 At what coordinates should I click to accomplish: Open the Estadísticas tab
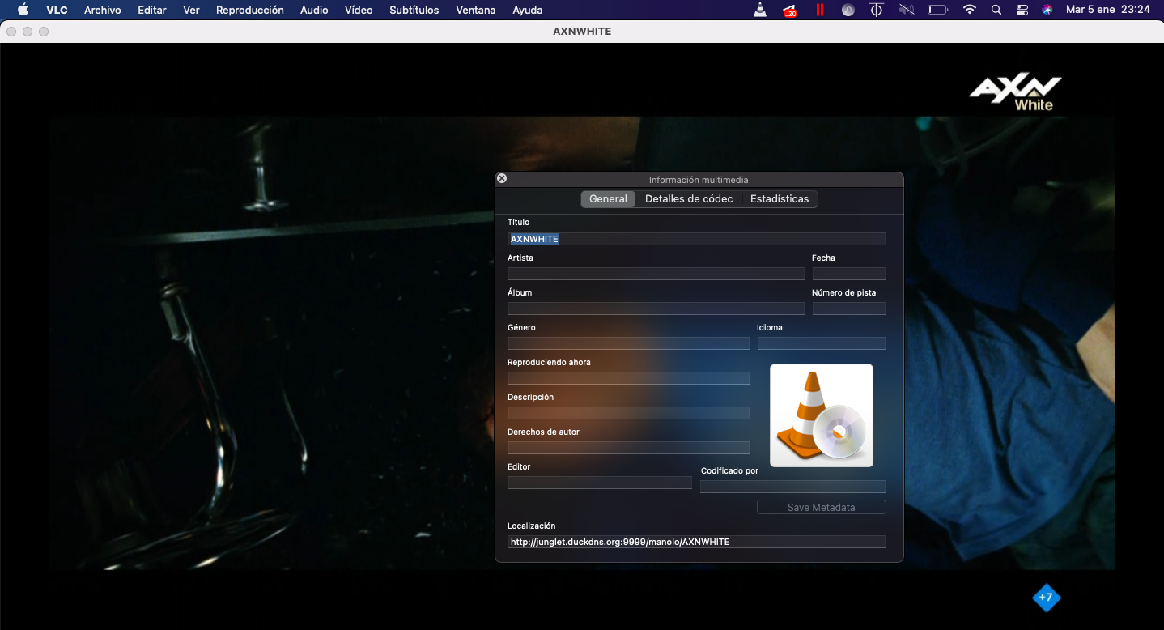click(x=779, y=199)
